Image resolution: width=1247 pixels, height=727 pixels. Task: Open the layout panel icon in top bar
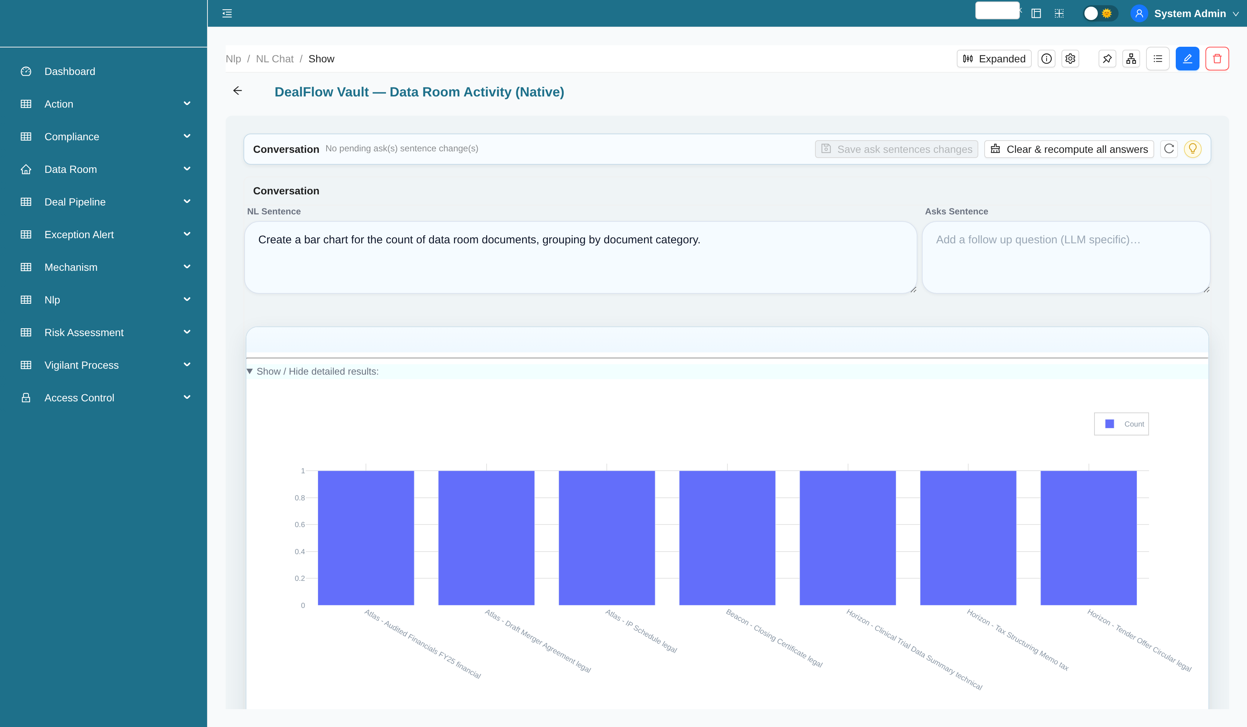tap(1036, 13)
